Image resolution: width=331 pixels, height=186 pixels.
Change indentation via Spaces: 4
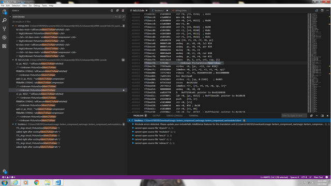pos(294,177)
